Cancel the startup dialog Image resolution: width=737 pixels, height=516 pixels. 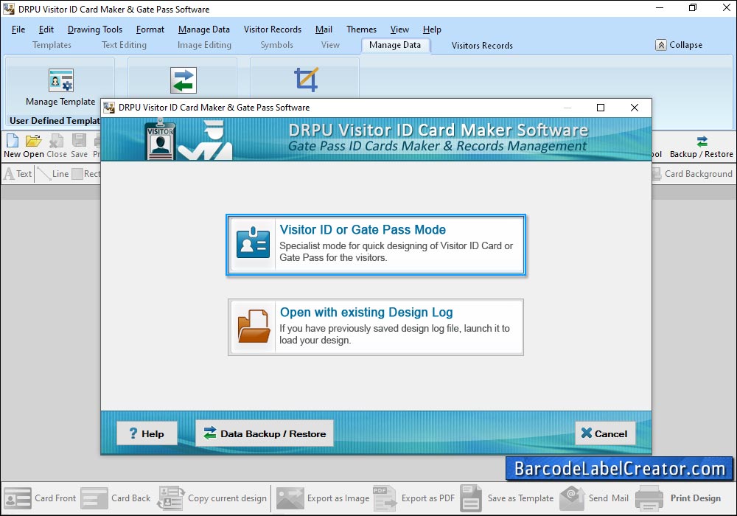click(x=605, y=433)
